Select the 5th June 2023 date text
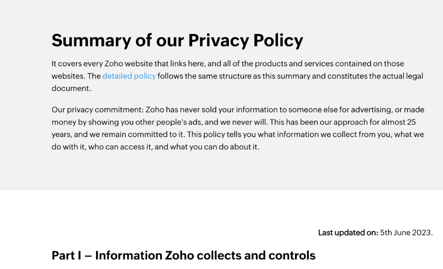443x269 pixels. point(406,233)
